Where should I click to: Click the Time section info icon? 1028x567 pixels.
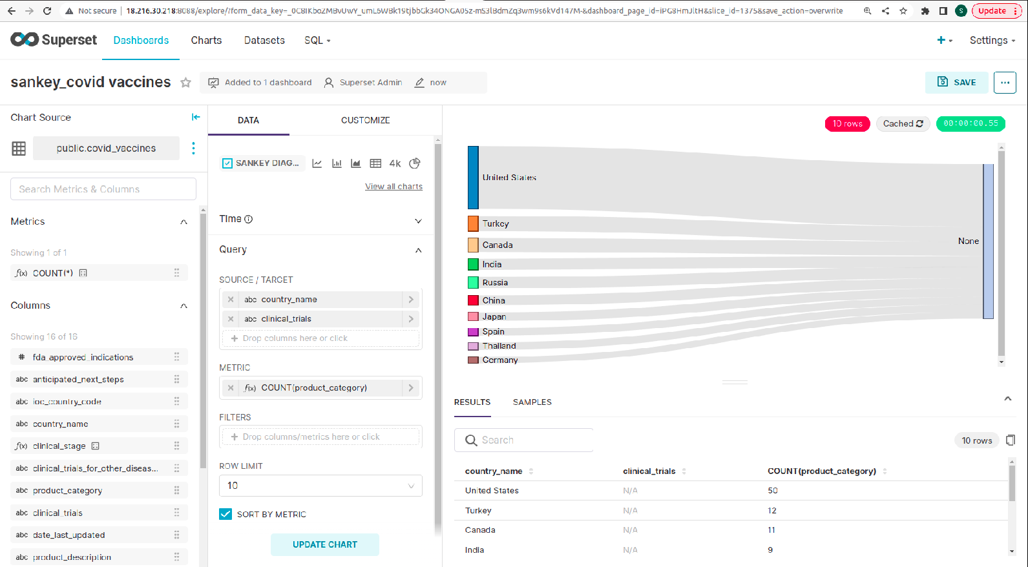(249, 219)
